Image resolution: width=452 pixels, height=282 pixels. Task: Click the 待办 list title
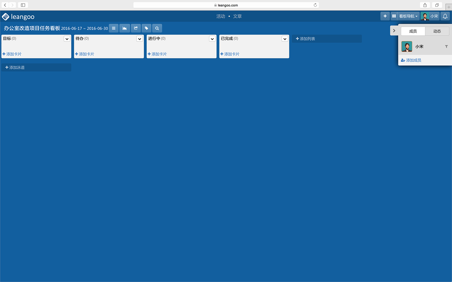[x=80, y=38]
